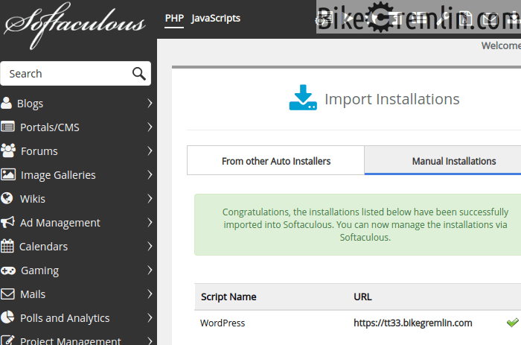The height and width of the screenshot is (345, 521).
Task: Click the Import Installations heading text
Action: coord(391,99)
